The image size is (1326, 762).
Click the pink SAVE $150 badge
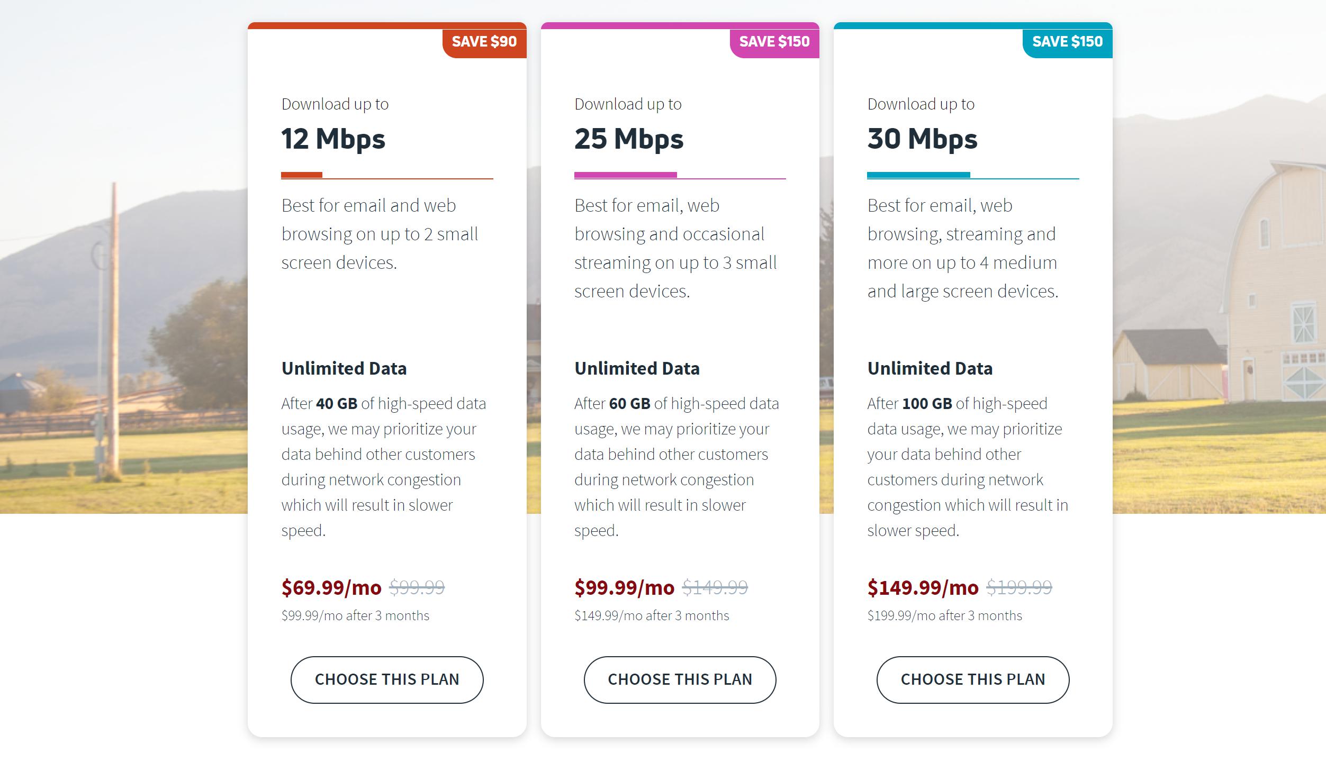point(774,42)
